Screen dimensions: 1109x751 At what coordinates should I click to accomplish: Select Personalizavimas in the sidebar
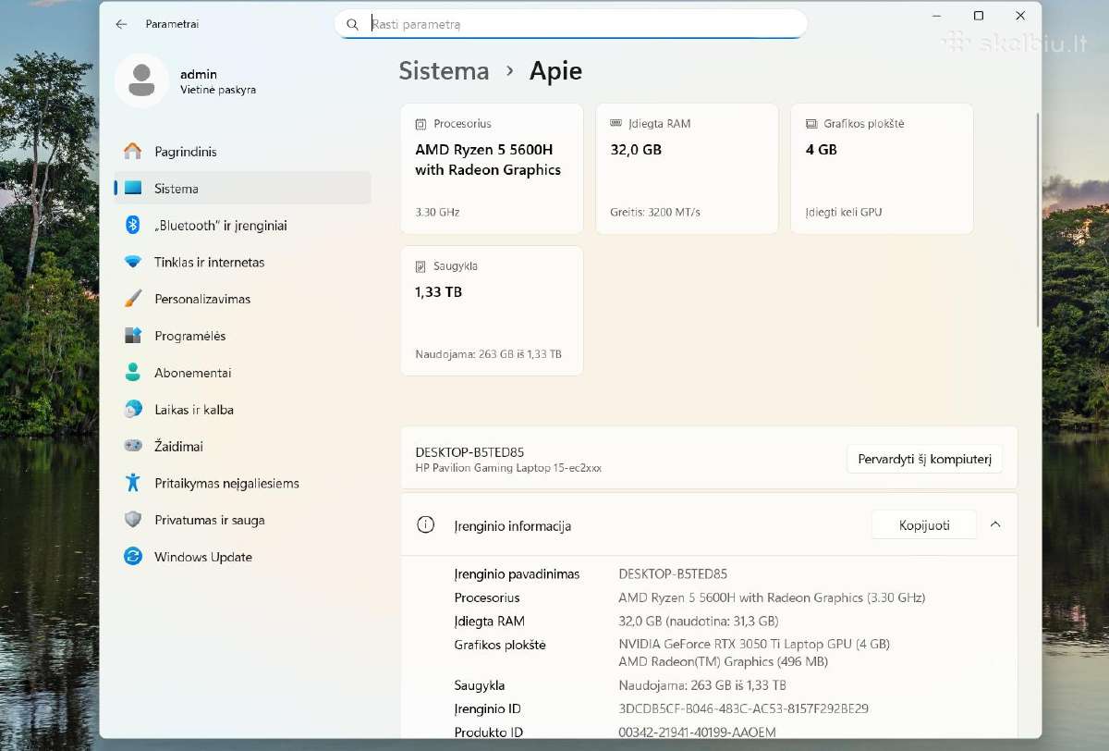click(x=242, y=299)
